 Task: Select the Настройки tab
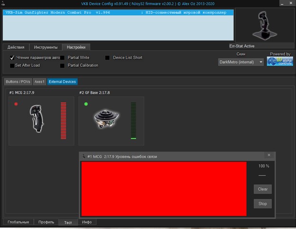(76, 47)
